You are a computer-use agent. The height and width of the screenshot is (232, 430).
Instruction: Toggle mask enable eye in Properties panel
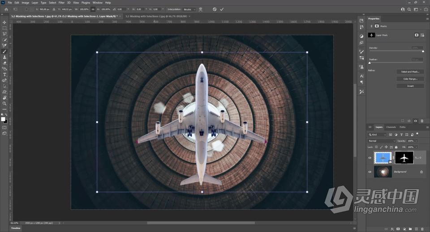[x=416, y=121]
